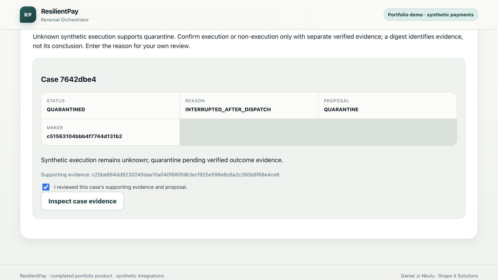
Task: Click the supporting evidence digest hash
Action: tap(186, 175)
